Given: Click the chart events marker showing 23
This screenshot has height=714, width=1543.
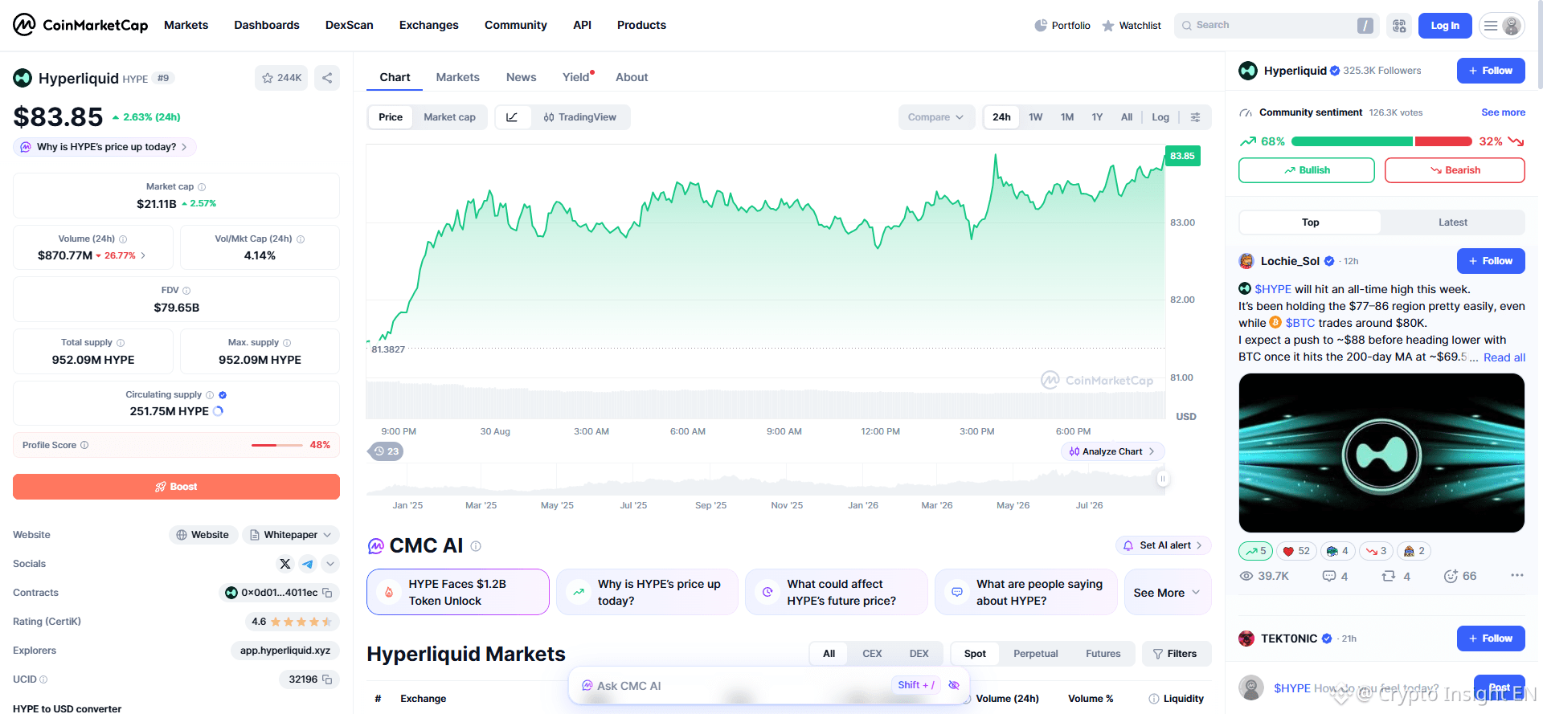Looking at the screenshot, I should [387, 451].
